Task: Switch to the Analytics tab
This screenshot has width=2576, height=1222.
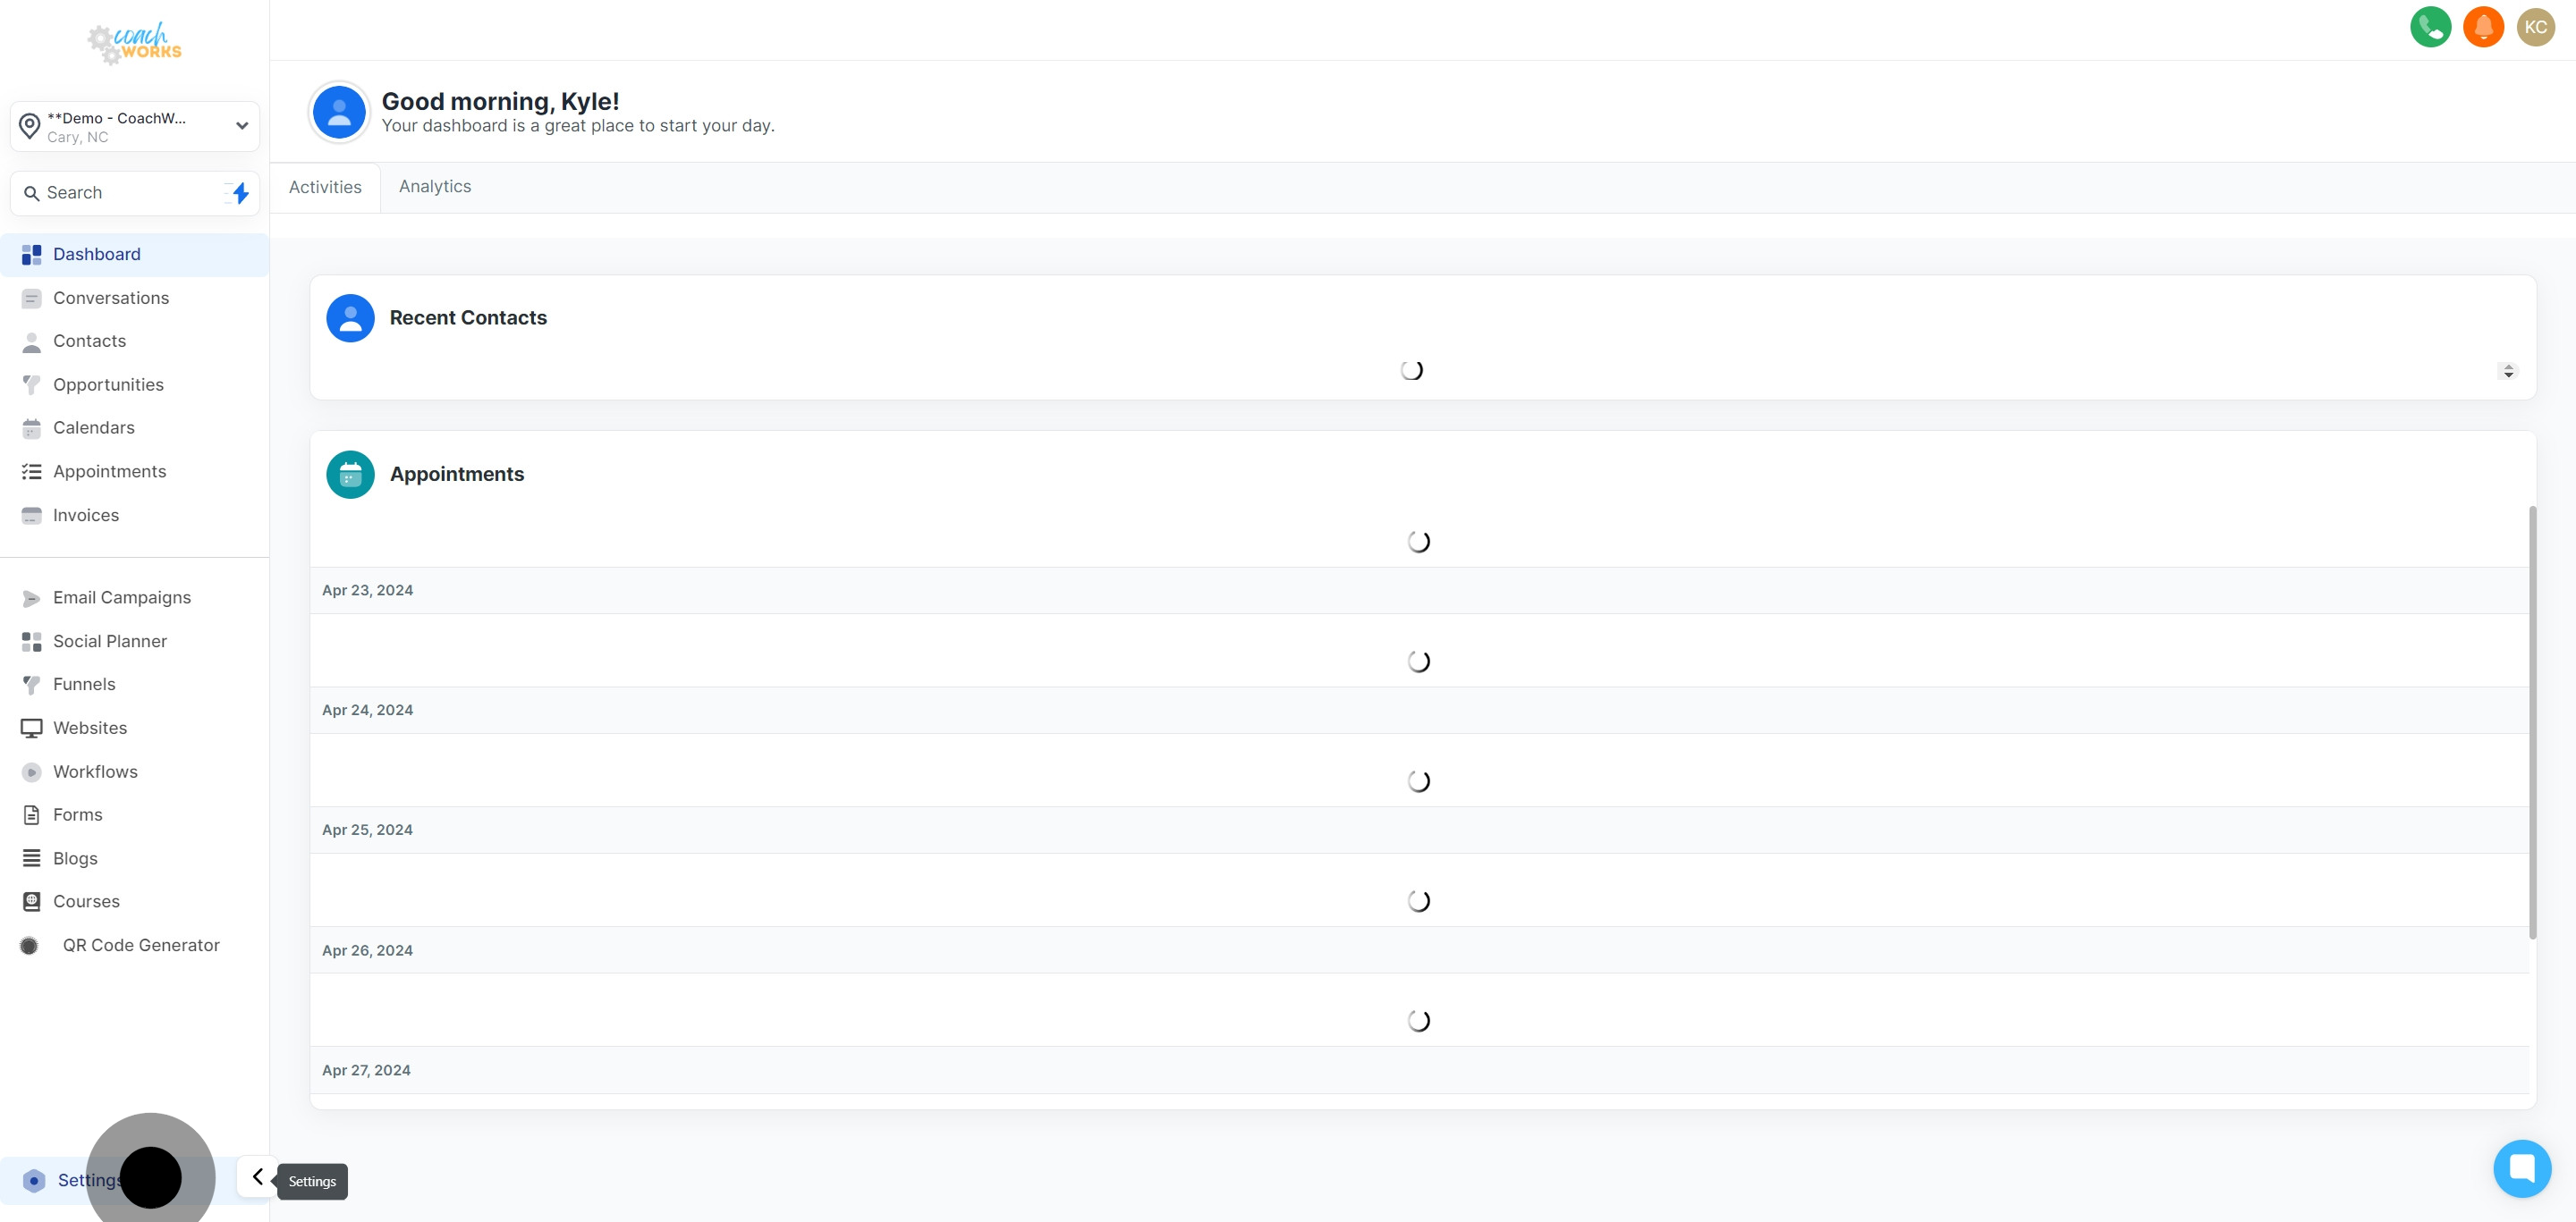Action: coord(435,187)
